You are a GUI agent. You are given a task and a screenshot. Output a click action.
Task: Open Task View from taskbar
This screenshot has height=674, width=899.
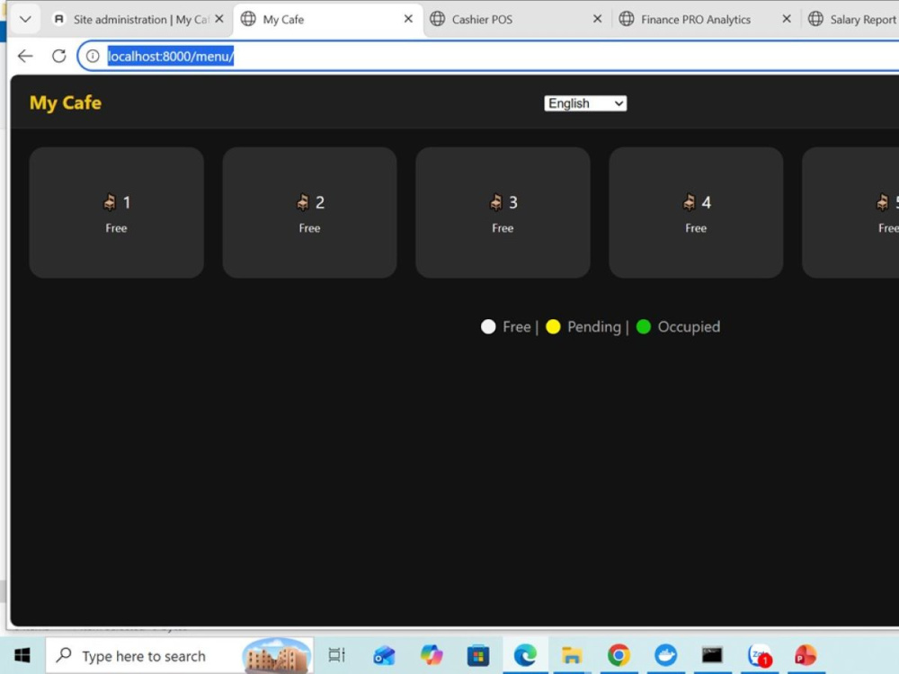pos(336,655)
